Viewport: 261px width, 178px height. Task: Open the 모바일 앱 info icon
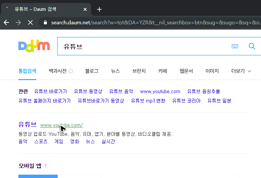tap(46, 166)
